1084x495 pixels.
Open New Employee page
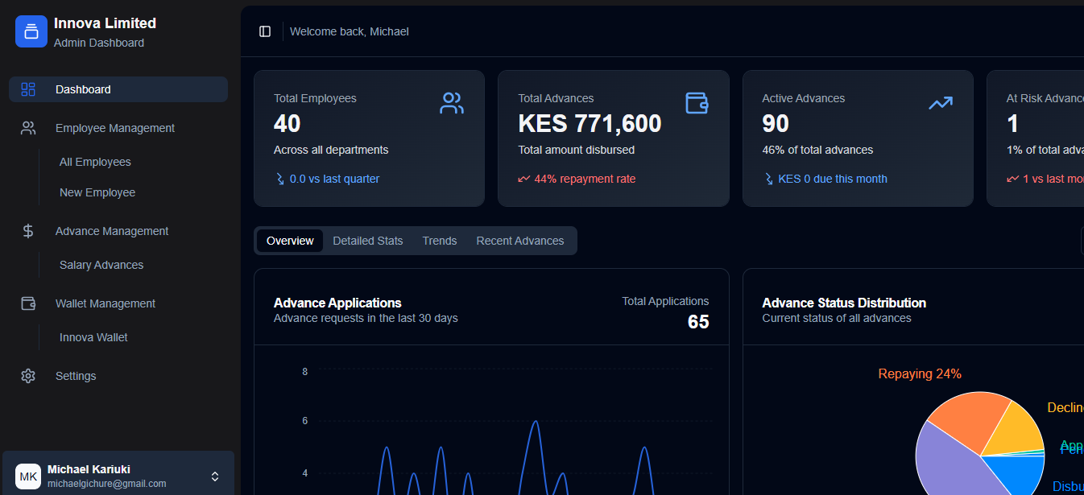click(x=97, y=192)
